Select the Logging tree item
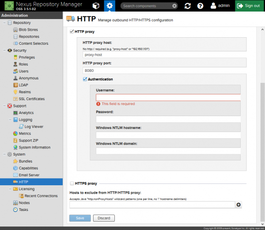The width and height of the screenshot is (265, 230). (25, 120)
